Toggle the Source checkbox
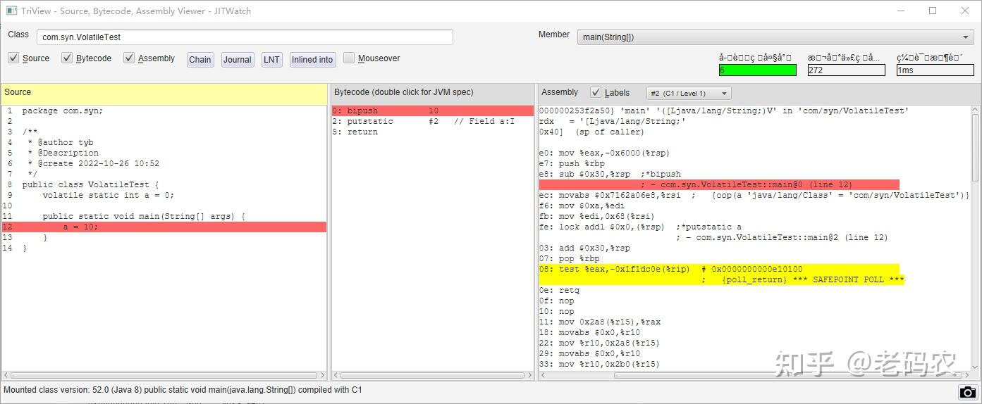Image resolution: width=982 pixels, height=404 pixels. coord(13,58)
